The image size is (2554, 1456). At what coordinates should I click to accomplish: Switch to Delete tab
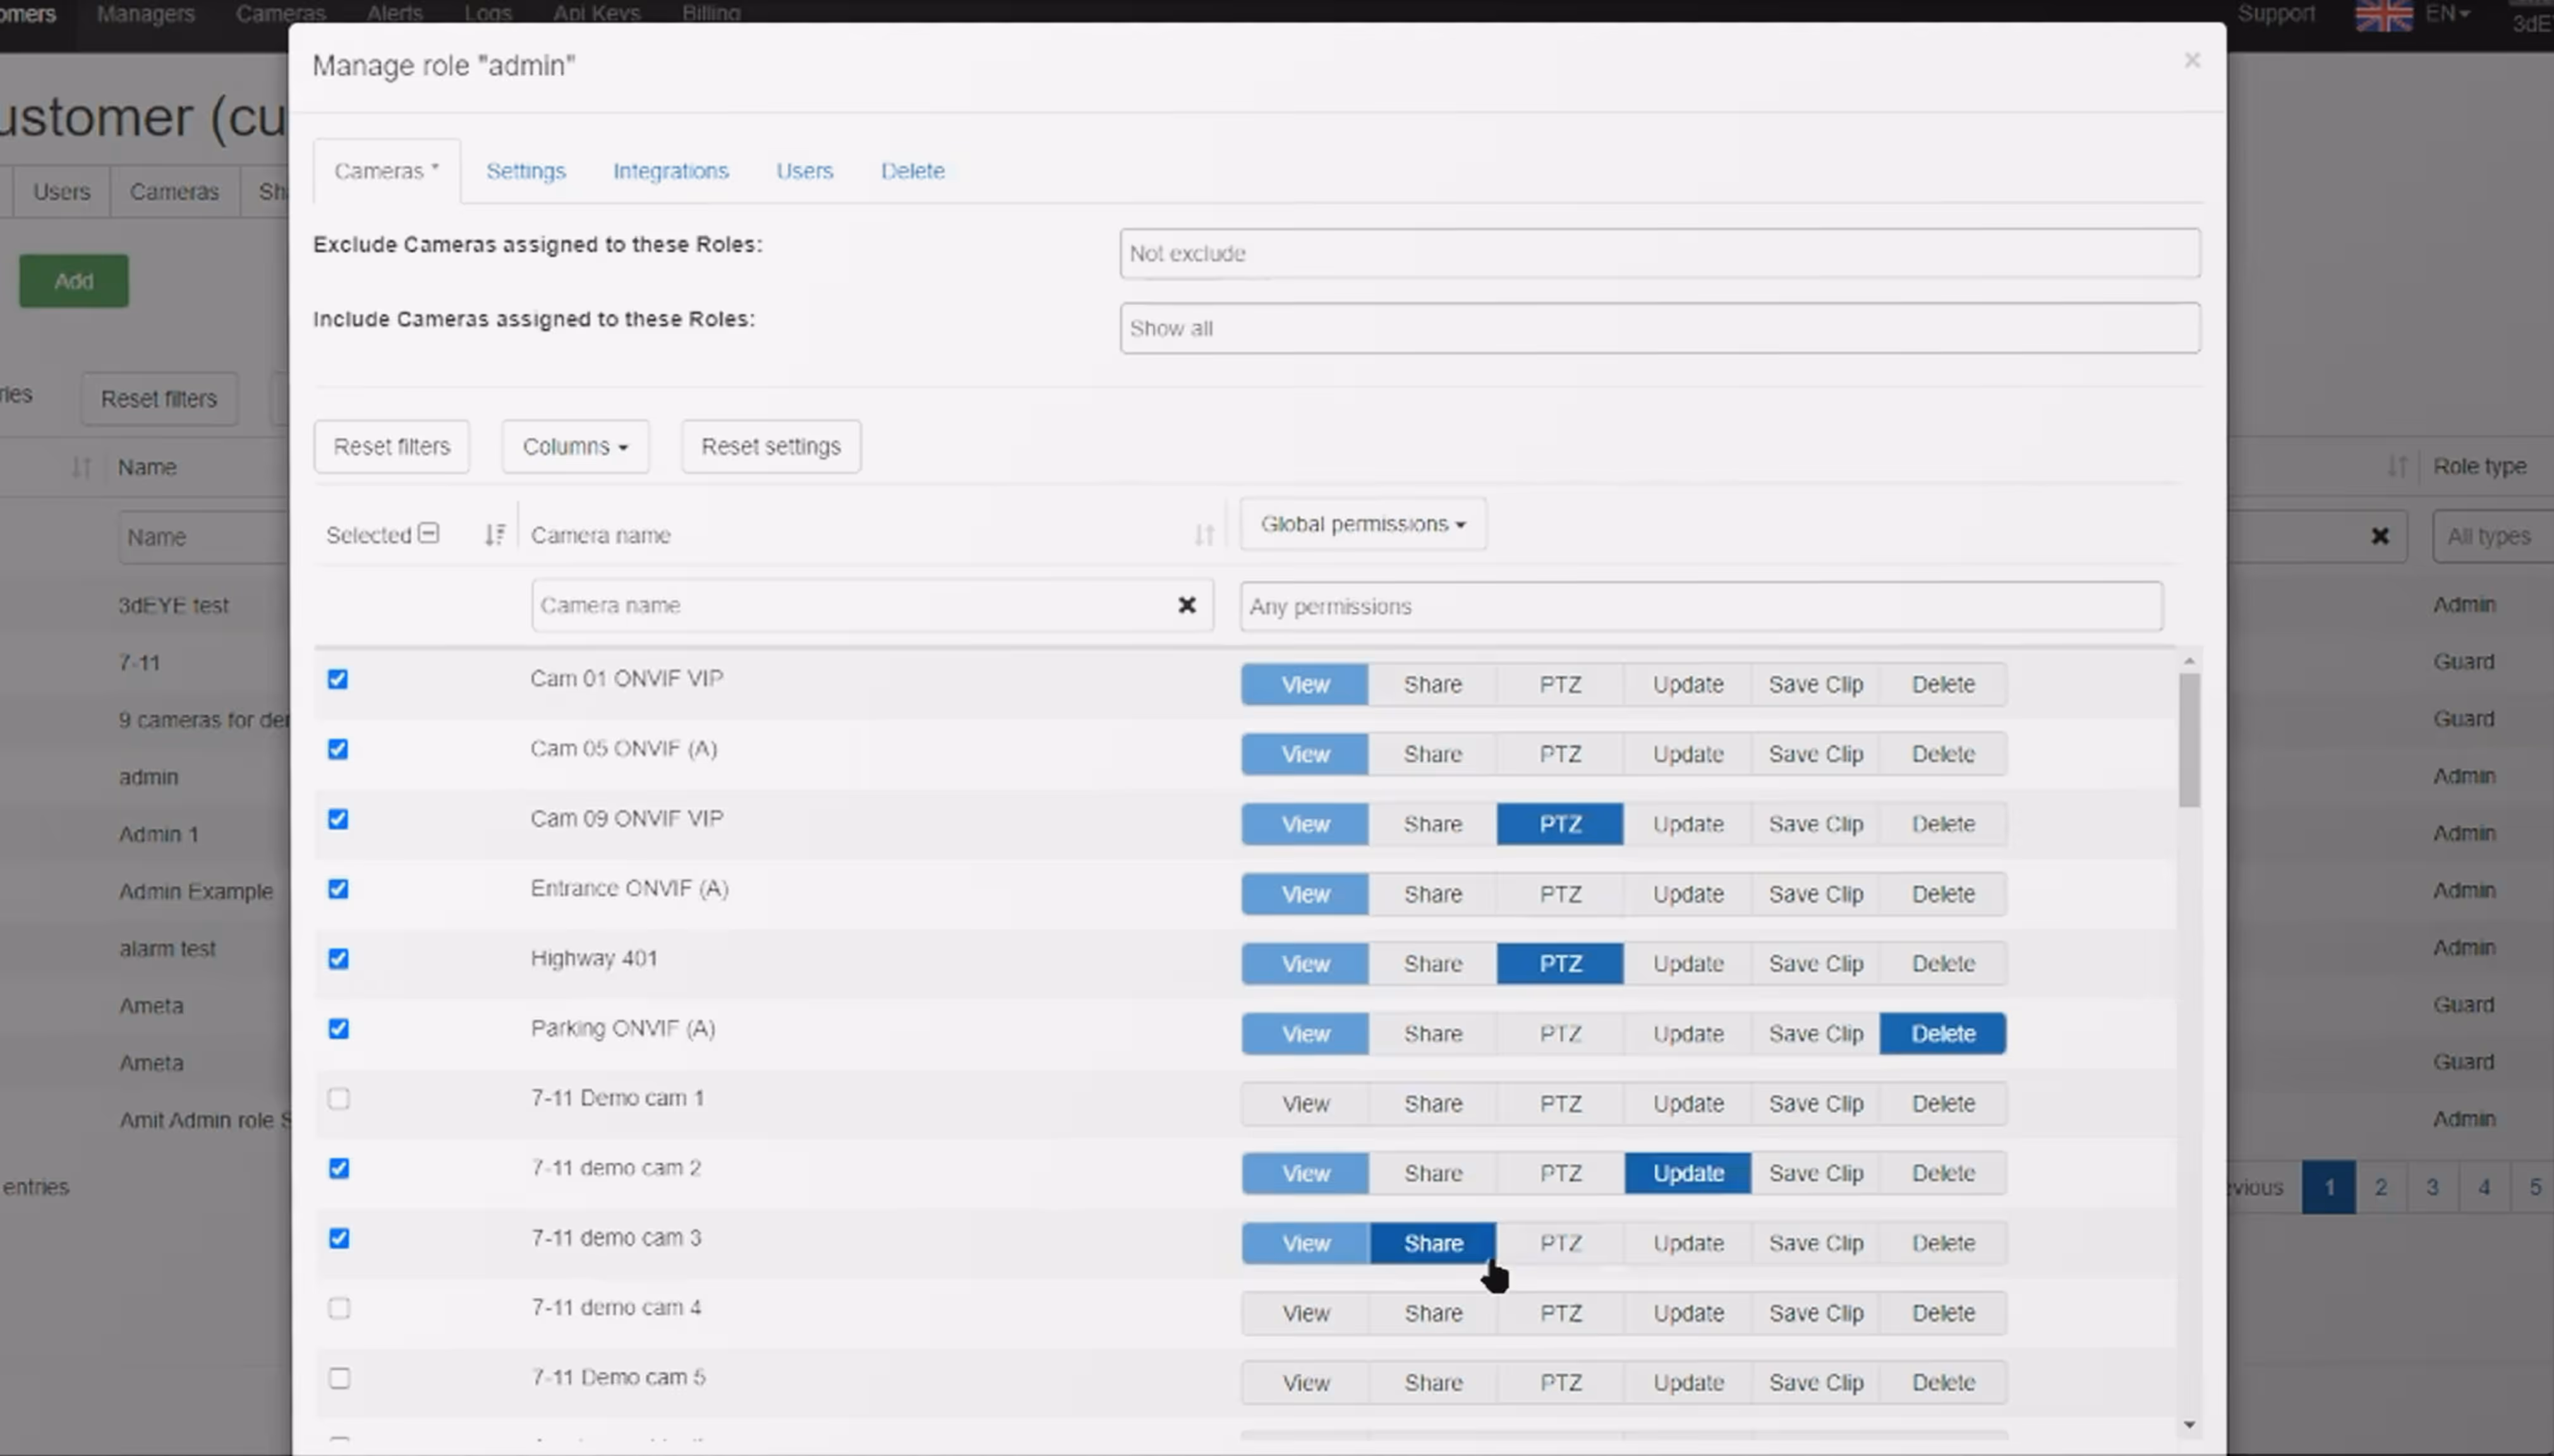pyautogui.click(x=913, y=171)
